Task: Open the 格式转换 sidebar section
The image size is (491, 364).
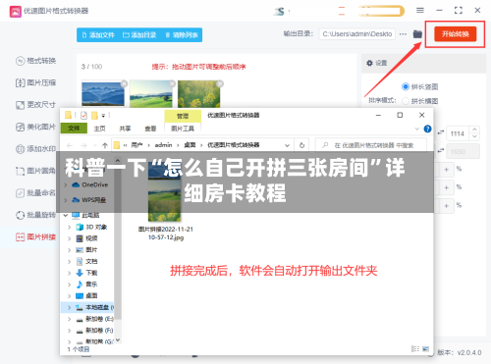Action: point(35,61)
